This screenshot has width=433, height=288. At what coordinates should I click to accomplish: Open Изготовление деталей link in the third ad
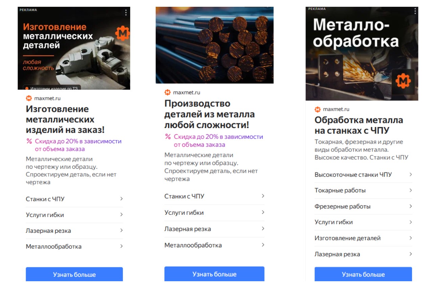pos(347,238)
